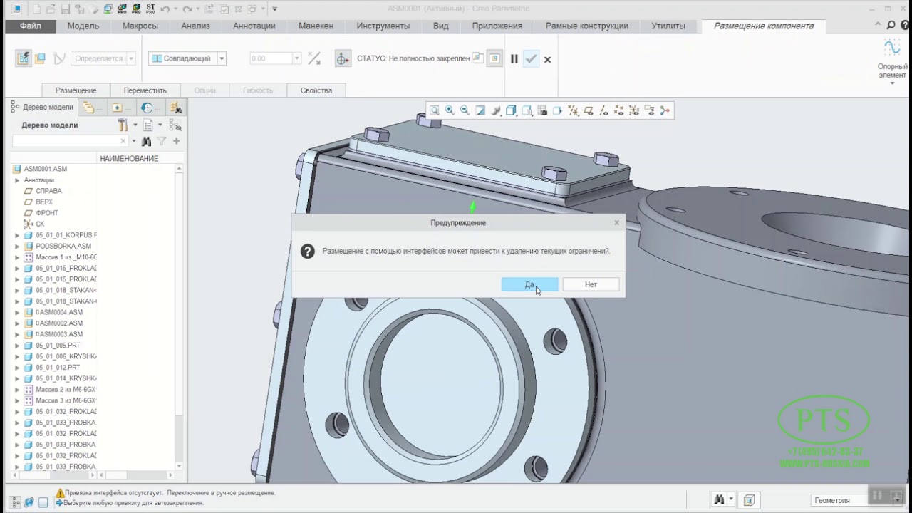This screenshot has height=513, width=912.
Task: Click the Repaint icon in view toolbar
Action: pos(480,110)
